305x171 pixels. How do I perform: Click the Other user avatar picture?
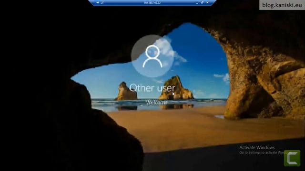click(152, 56)
